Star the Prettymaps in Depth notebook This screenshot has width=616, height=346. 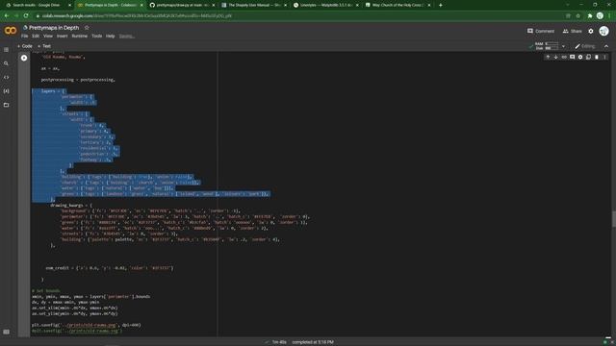pos(87,28)
